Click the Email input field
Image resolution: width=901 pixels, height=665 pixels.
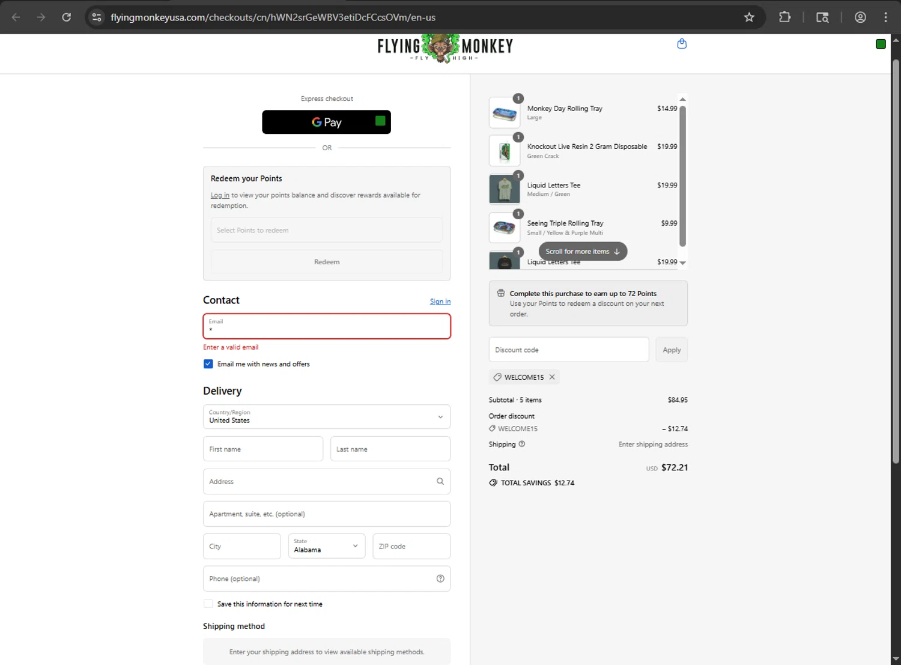(327, 326)
